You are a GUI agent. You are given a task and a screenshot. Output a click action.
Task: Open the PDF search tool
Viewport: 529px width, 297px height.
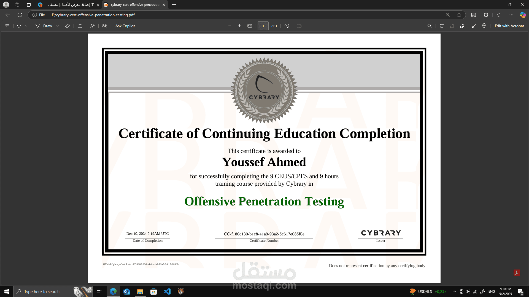tap(430, 26)
